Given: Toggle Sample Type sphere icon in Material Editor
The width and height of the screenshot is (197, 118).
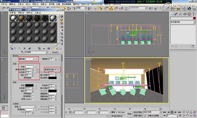Looking at the screenshot, I should coord(62,16).
